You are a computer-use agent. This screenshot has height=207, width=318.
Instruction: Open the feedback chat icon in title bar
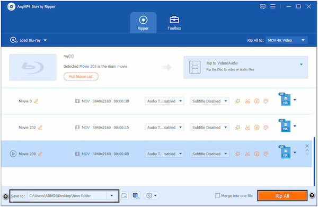point(262,6)
